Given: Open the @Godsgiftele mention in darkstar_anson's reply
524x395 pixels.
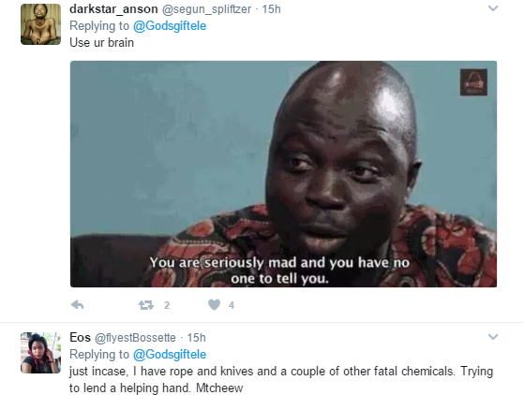Looking at the screenshot, I should [170, 26].
